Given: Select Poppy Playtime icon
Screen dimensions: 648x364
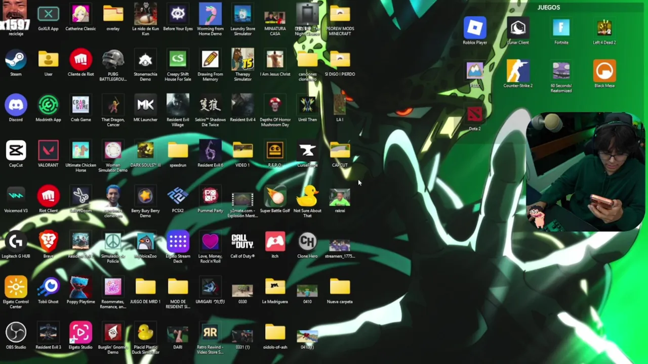Looking at the screenshot, I should tap(80, 287).
